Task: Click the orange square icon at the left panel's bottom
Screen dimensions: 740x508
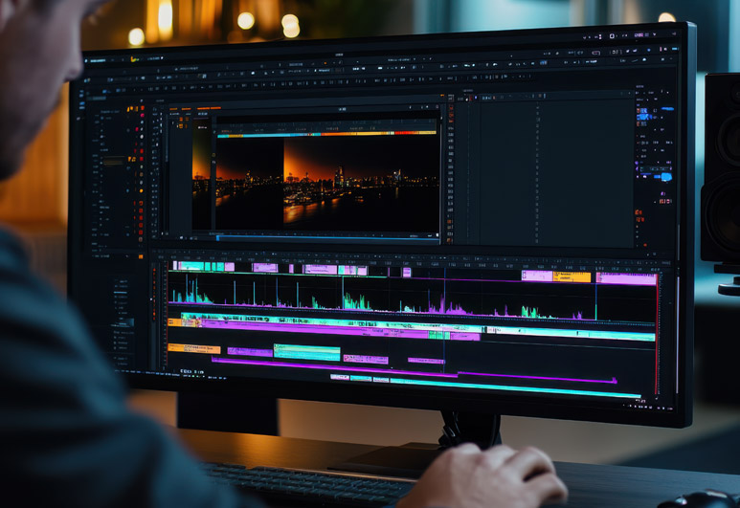Action: pyautogui.click(x=141, y=256)
